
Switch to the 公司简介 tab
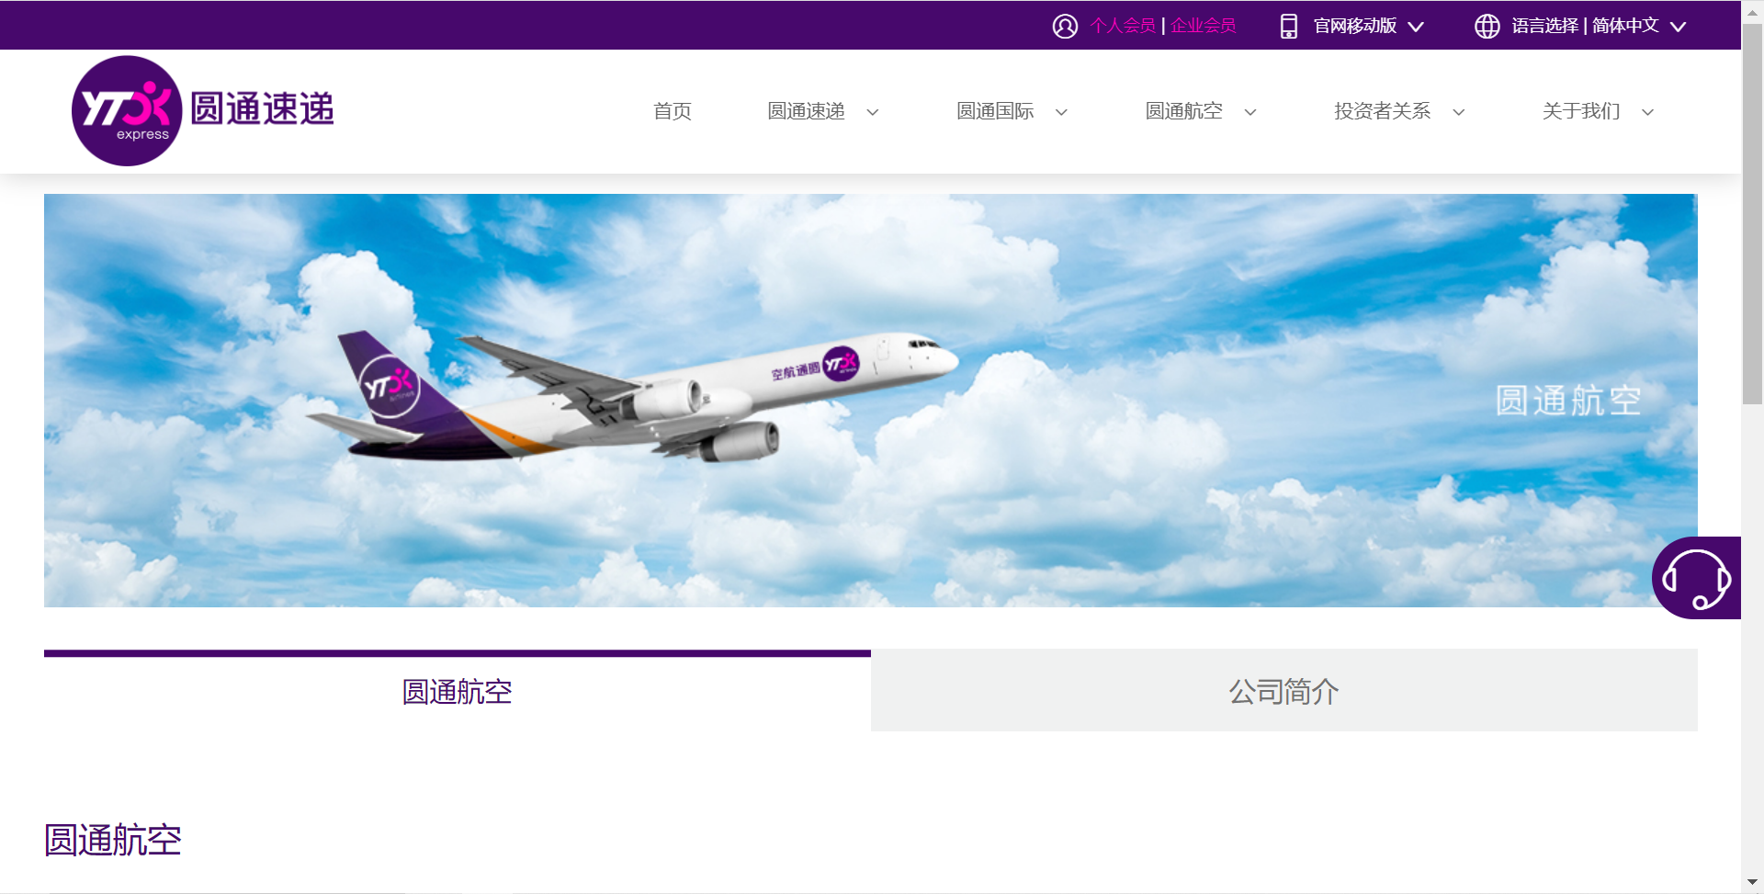1284,691
